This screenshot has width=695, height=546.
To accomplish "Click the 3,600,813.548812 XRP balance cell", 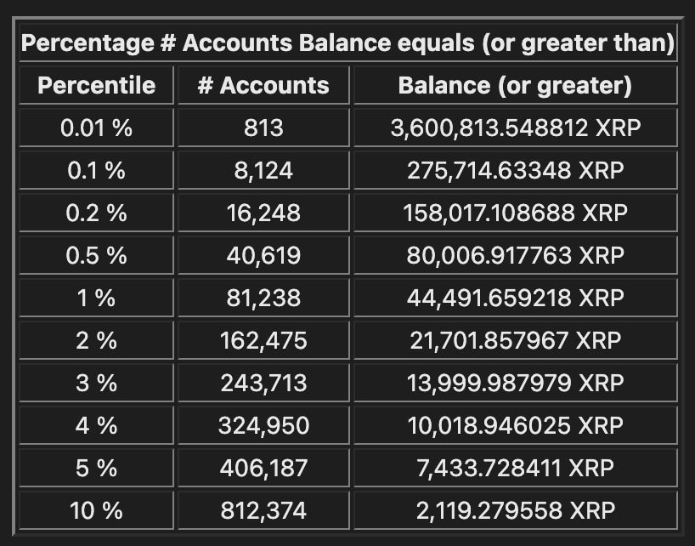I will (x=516, y=128).
